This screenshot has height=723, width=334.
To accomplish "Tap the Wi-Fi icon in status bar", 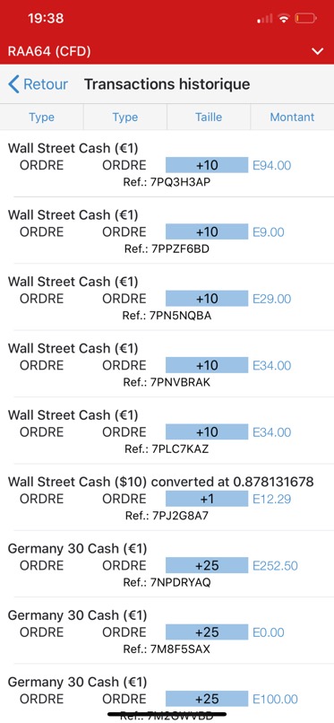I will [285, 19].
